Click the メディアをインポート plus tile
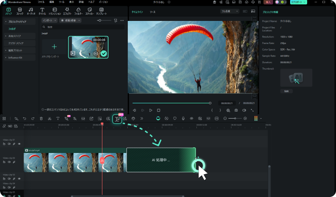The height and width of the screenshot is (197, 336). pos(54,47)
